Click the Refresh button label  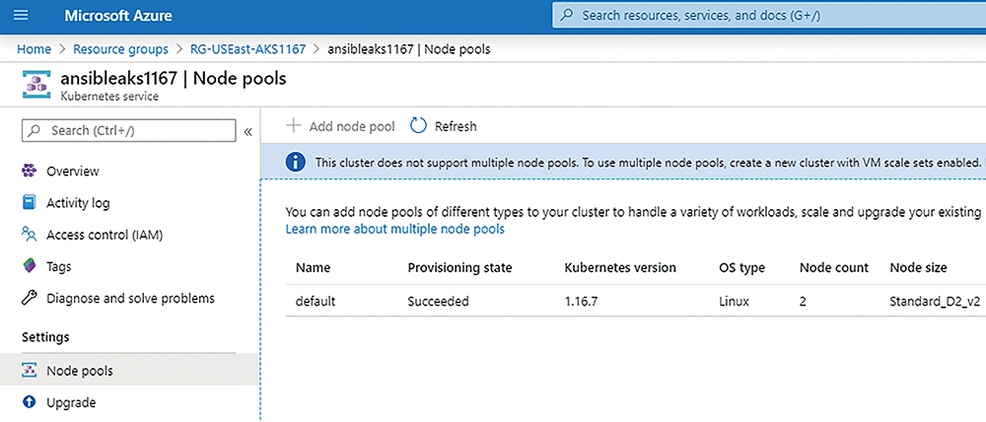[456, 126]
